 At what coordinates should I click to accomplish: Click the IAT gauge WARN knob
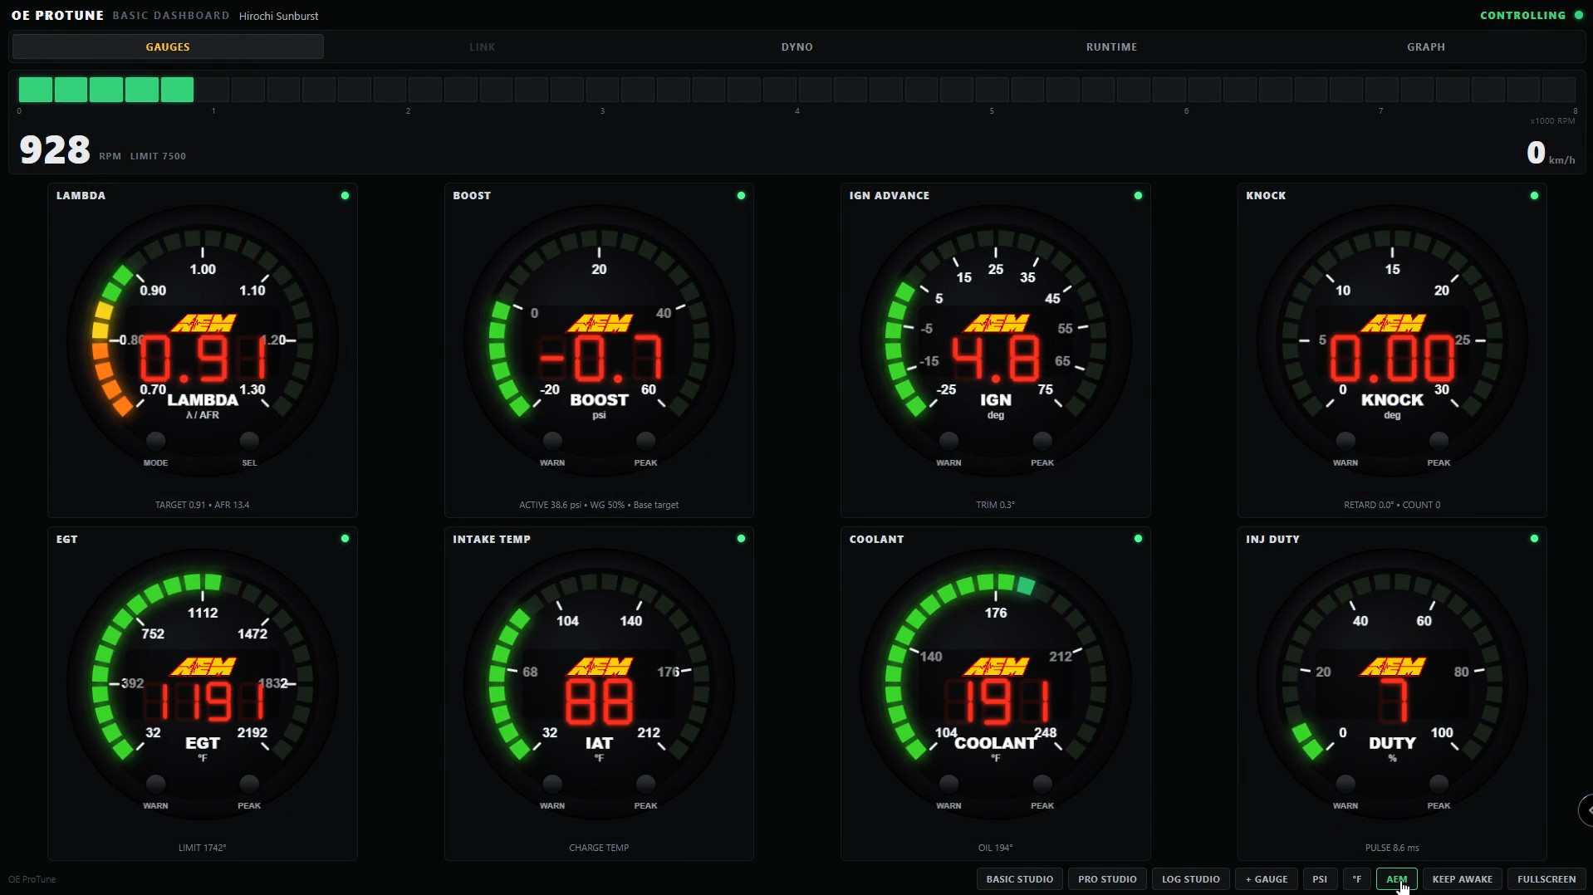coord(552,783)
